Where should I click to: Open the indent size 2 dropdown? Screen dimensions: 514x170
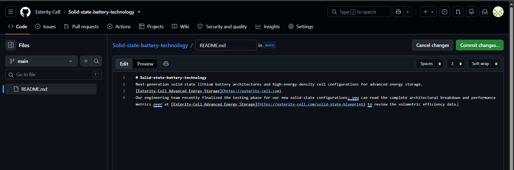tap(456, 64)
